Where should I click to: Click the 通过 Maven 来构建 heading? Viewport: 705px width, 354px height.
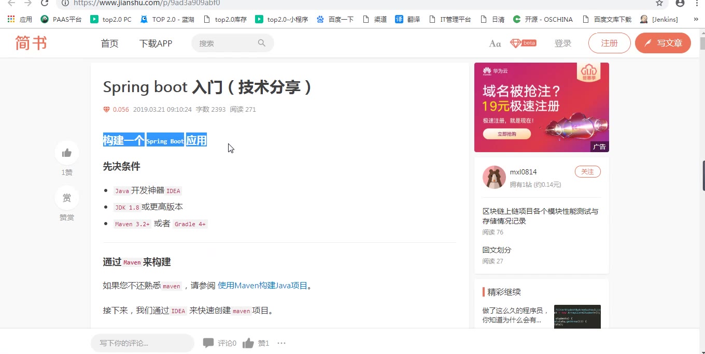coord(137,262)
